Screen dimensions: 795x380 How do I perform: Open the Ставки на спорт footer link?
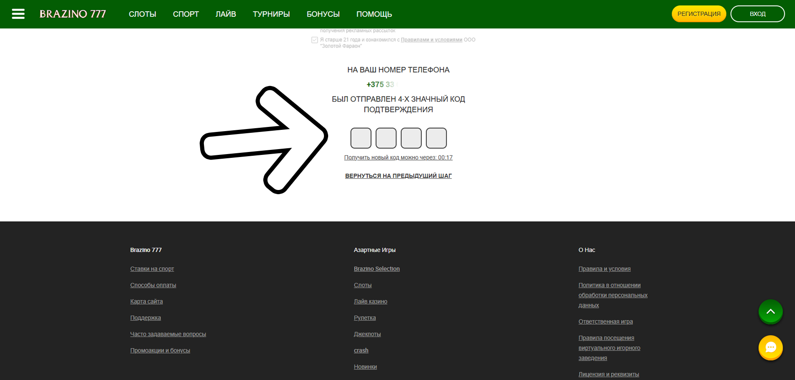click(x=152, y=269)
